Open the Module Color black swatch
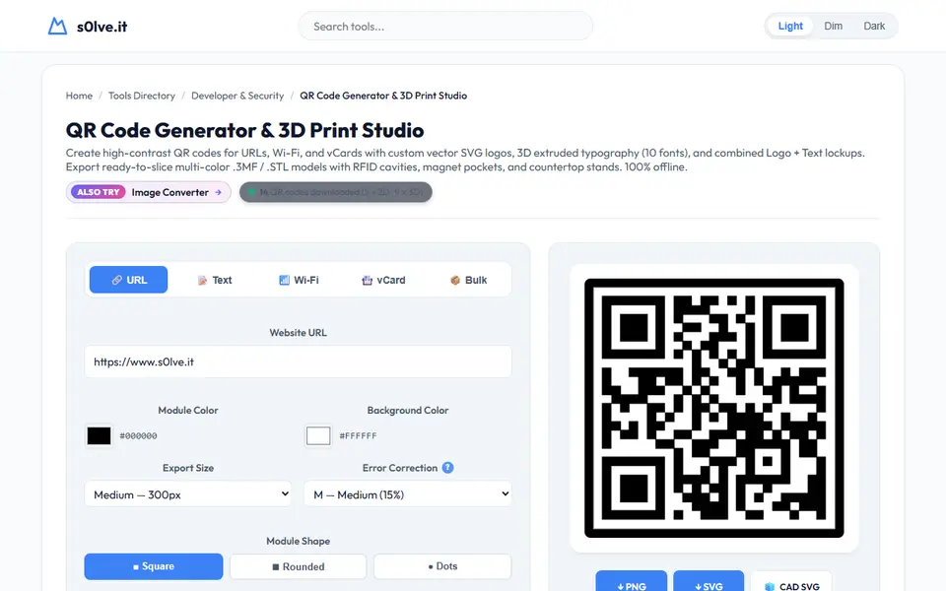 [x=99, y=435]
